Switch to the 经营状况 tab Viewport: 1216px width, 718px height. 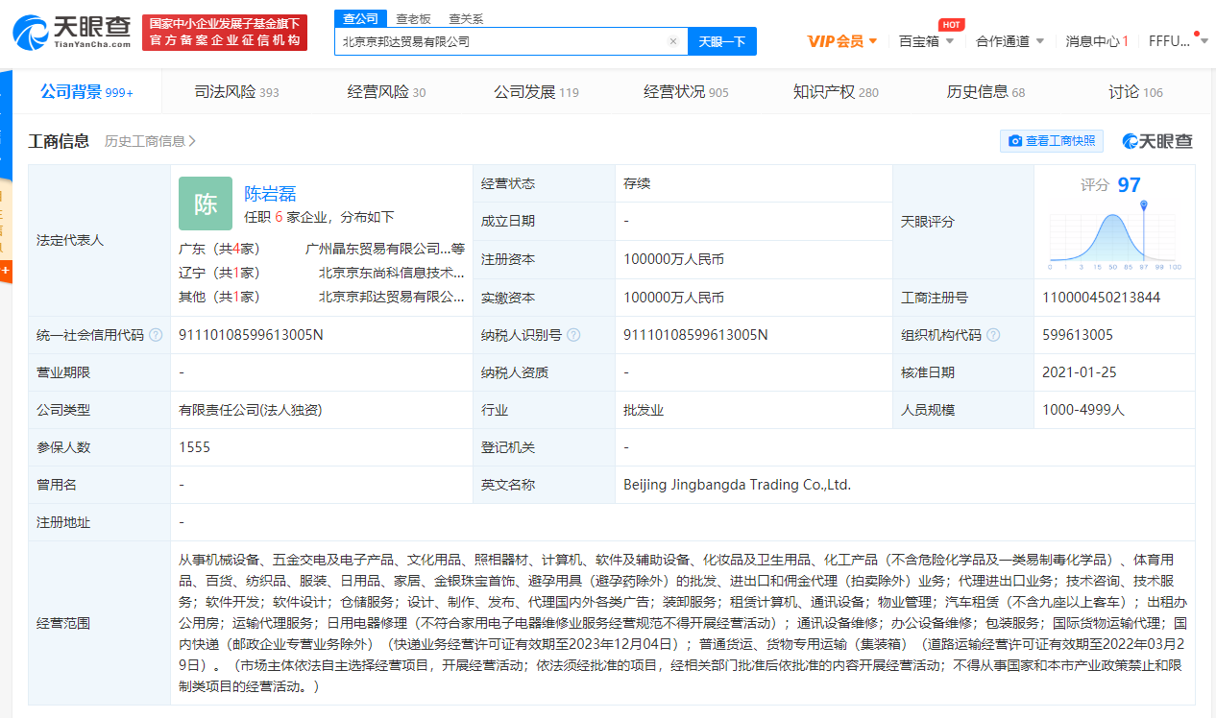pyautogui.click(x=686, y=92)
